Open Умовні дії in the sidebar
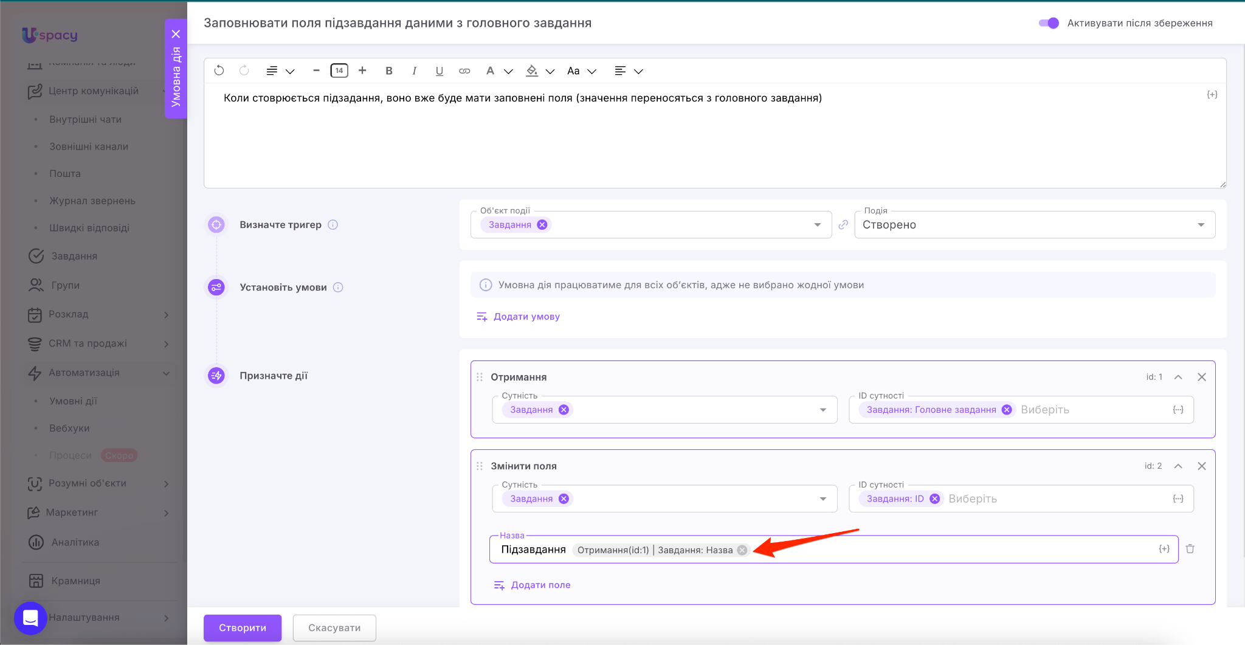 click(x=73, y=401)
